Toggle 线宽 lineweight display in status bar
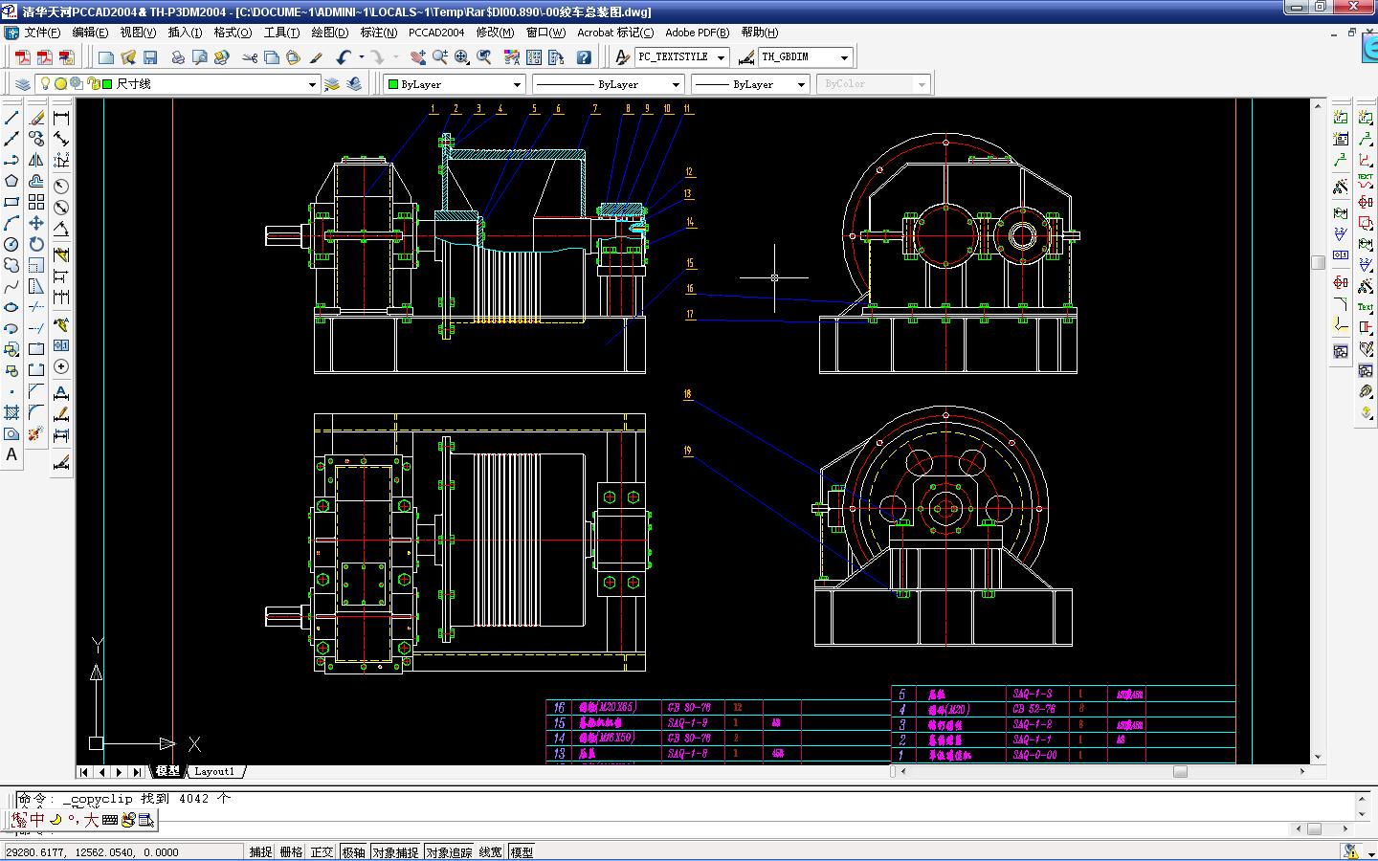The image size is (1378, 861). [x=491, y=851]
